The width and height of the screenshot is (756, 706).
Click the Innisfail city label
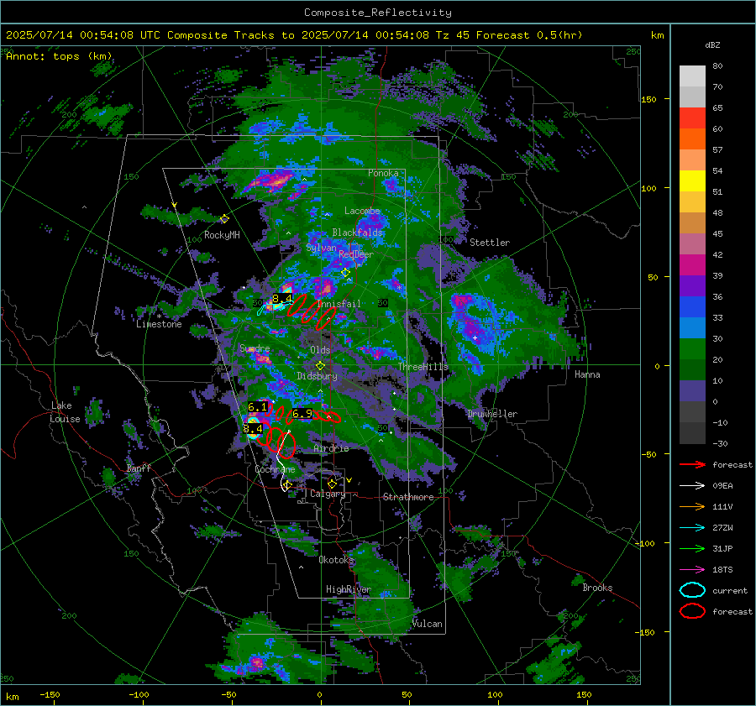click(x=339, y=304)
